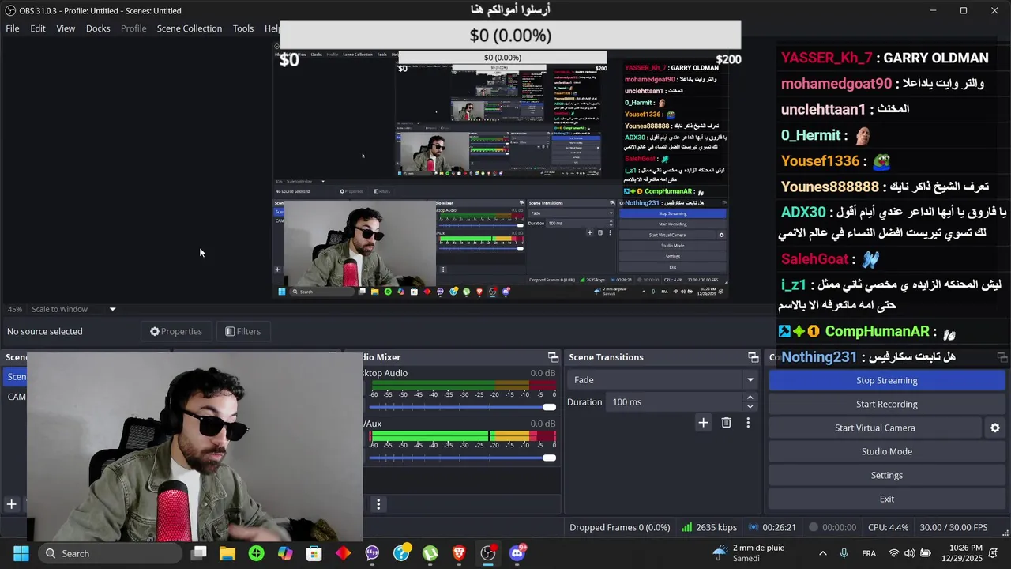This screenshot has width=1011, height=569.
Task: Pop out the Scene Transitions dock
Action: point(753,357)
